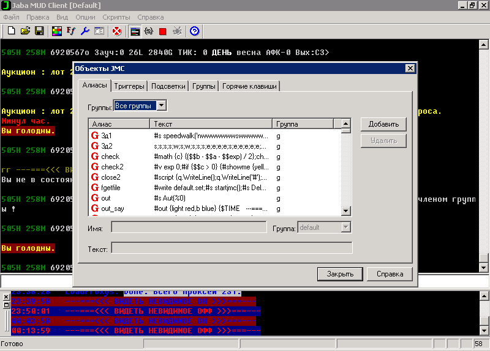Click the blue help question icon
The height and width of the screenshot is (351, 490).
pos(195,31)
